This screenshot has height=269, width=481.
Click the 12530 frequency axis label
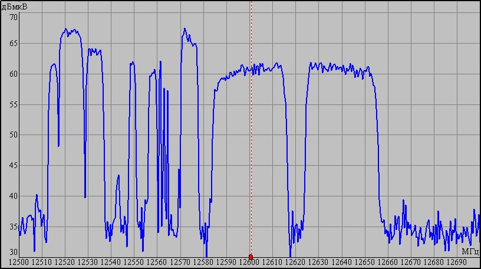click(88, 263)
